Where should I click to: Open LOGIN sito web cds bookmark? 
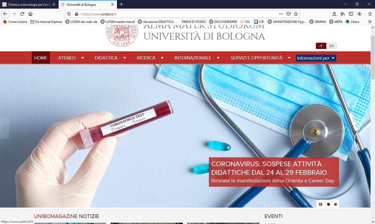coord(82,22)
